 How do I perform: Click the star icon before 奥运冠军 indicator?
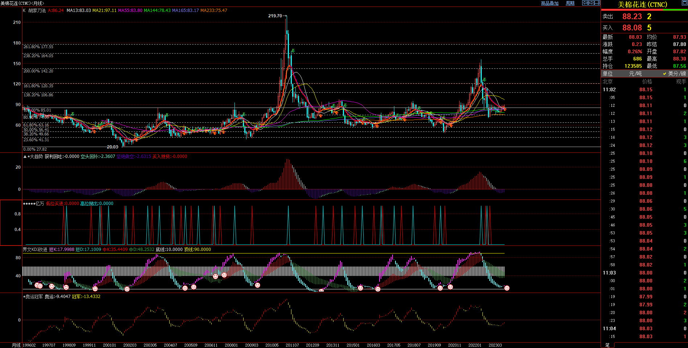[x=24, y=297]
